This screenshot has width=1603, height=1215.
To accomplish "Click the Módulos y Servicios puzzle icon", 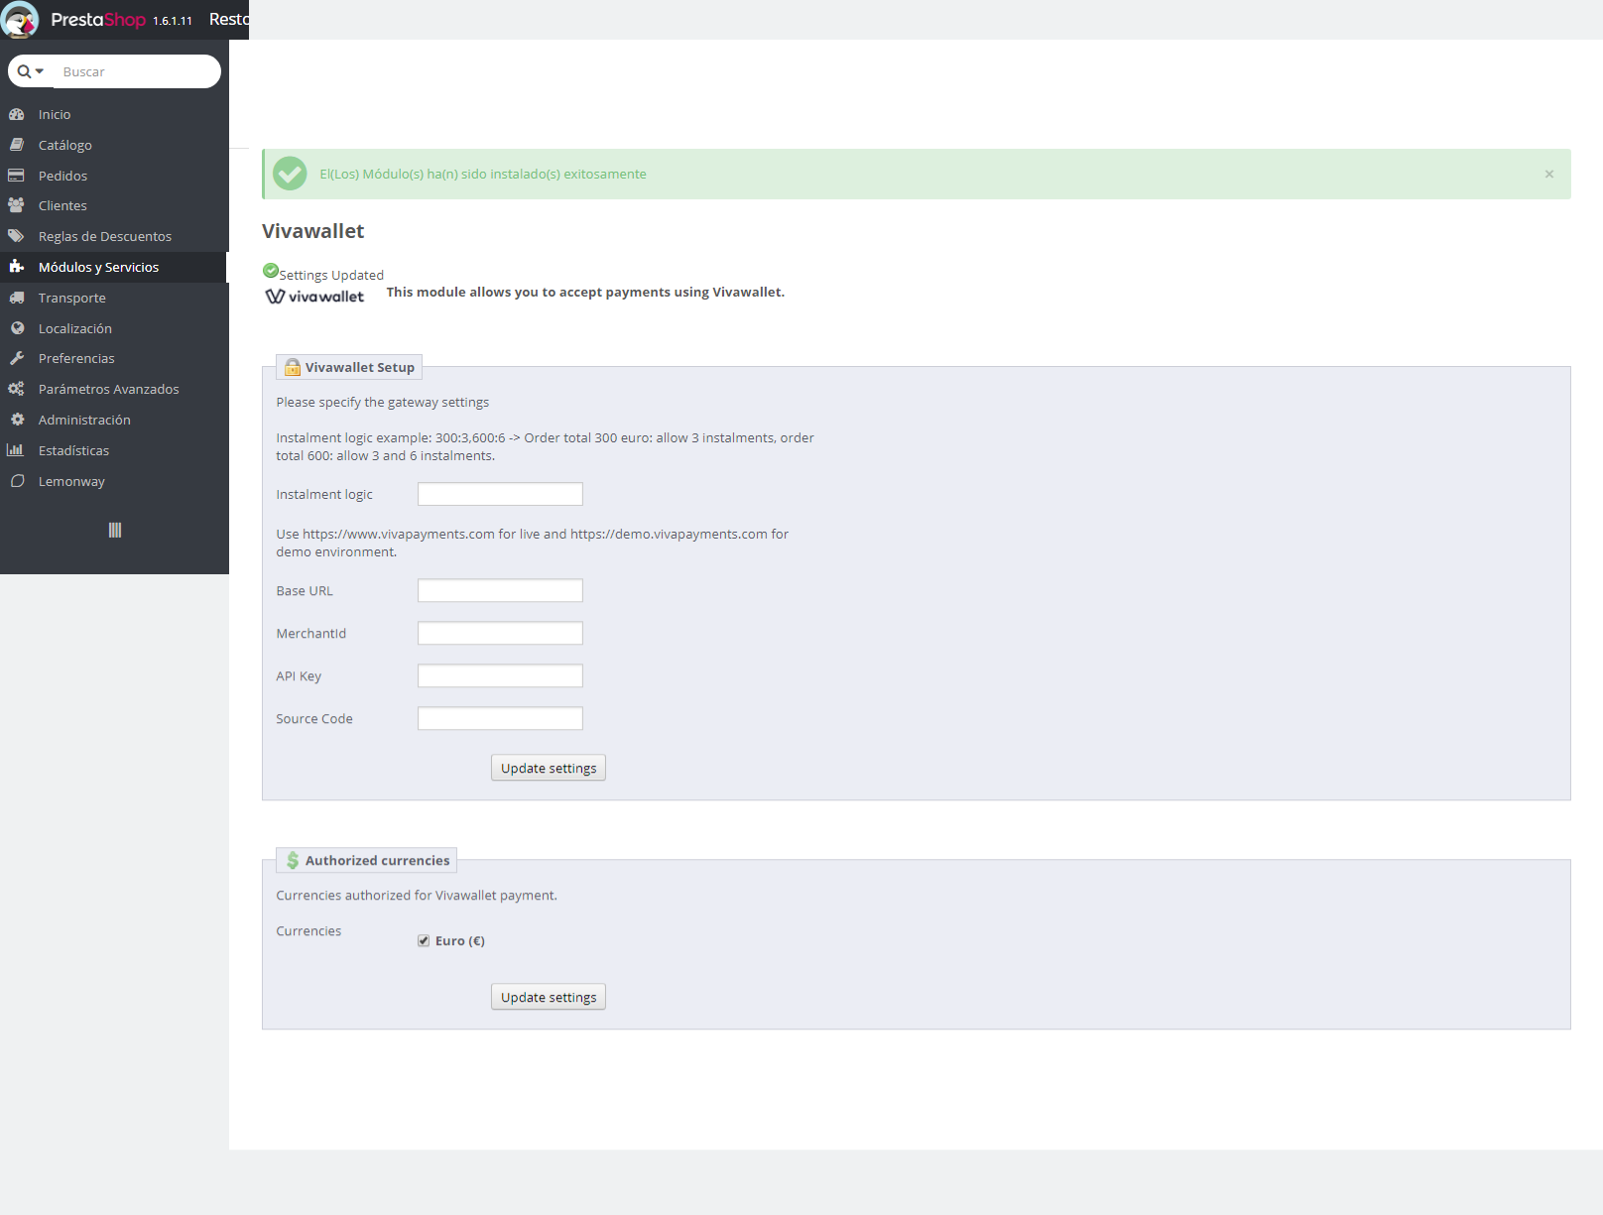I will point(17,267).
